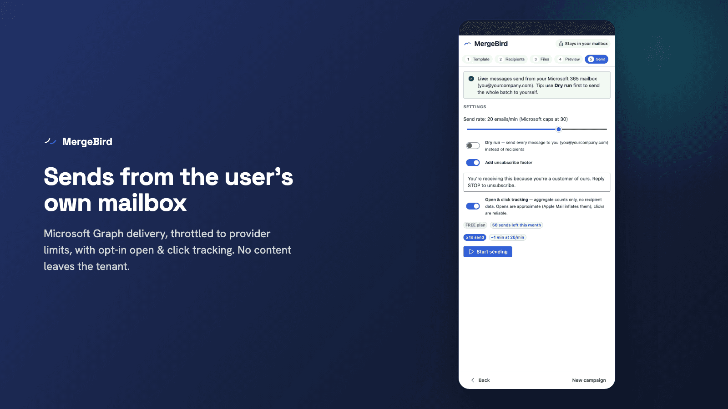Click the SETTINGS section heading
The width and height of the screenshot is (728, 409).
tap(475, 107)
